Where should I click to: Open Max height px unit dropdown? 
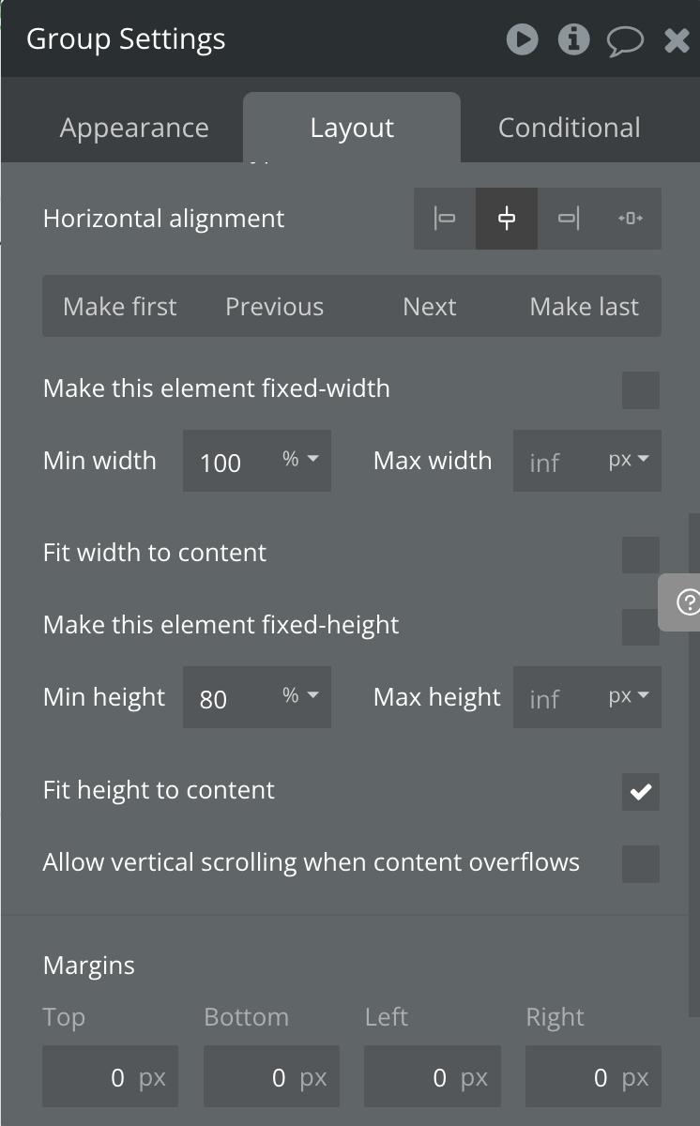pos(630,696)
